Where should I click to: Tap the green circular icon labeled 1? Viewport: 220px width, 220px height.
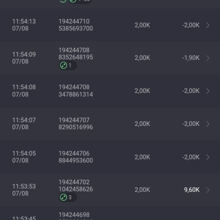(63, 65)
